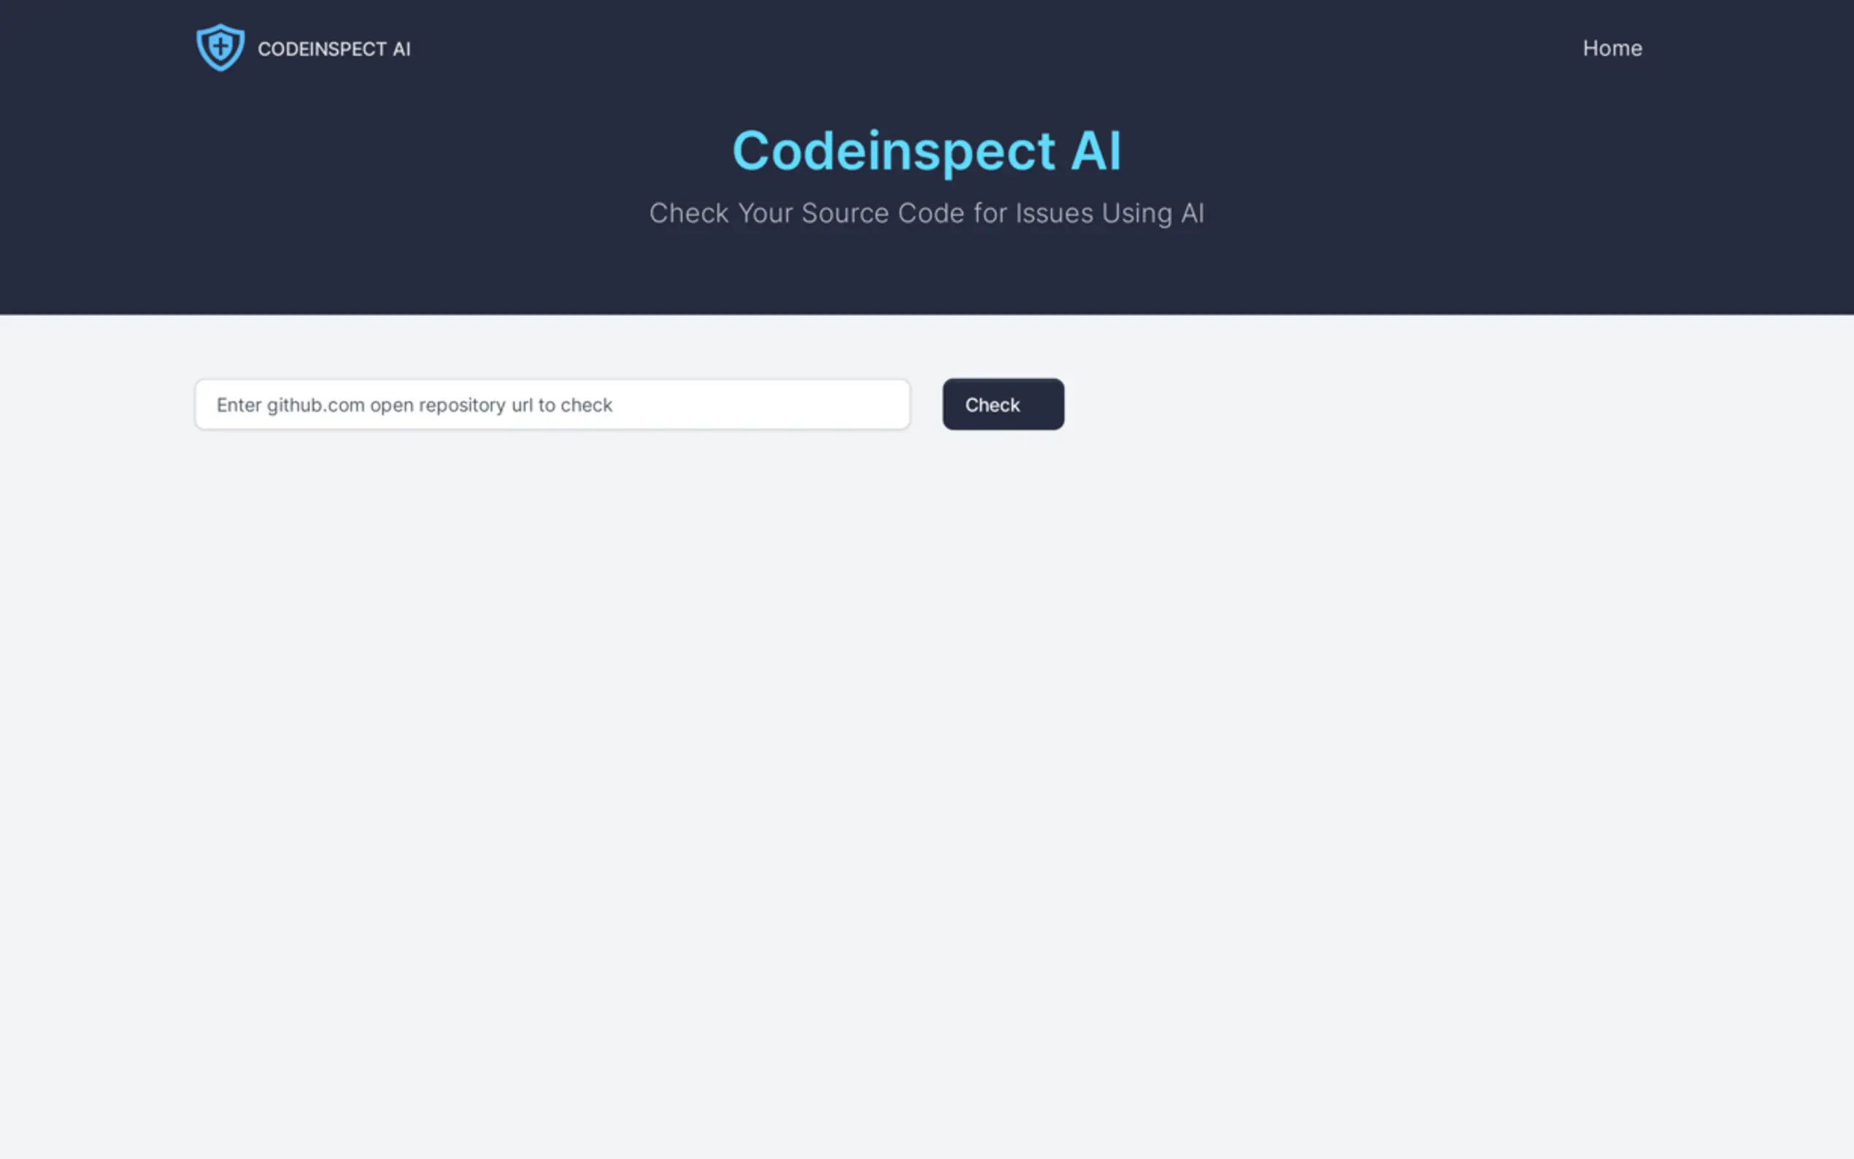Click the blue shield logo icon

pyautogui.click(x=220, y=47)
